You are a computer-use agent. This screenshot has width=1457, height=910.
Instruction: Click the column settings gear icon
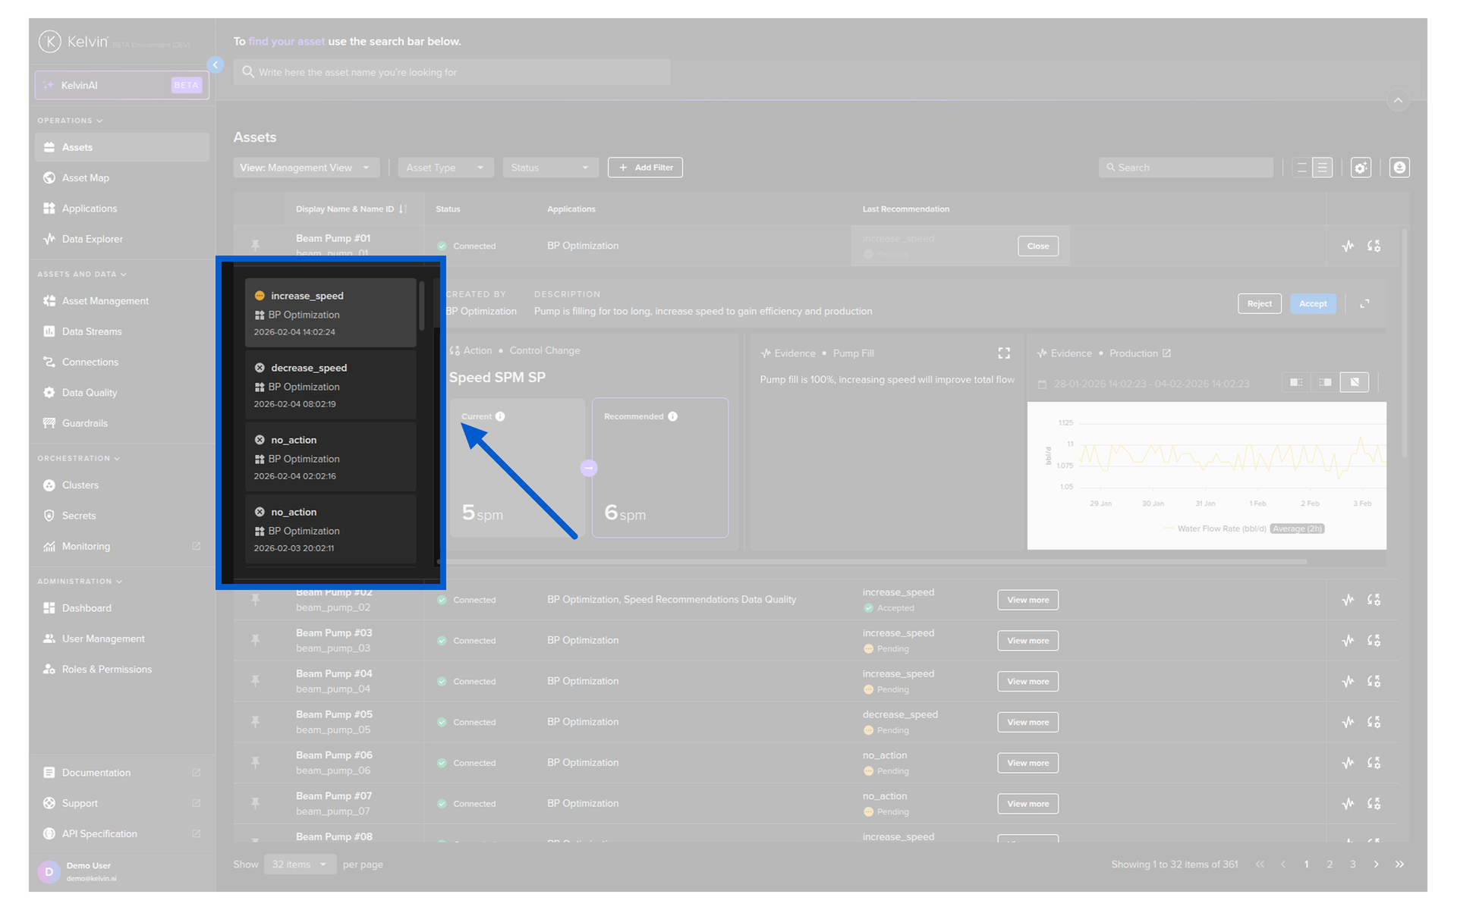[x=1361, y=168]
